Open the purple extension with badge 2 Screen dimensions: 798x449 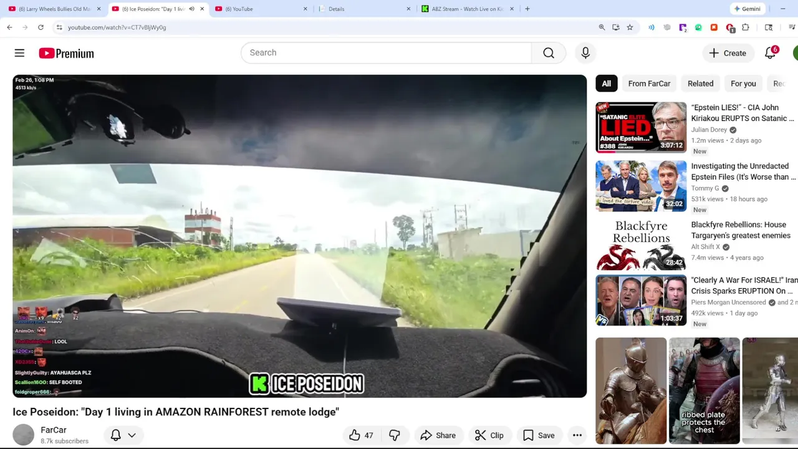(x=683, y=27)
